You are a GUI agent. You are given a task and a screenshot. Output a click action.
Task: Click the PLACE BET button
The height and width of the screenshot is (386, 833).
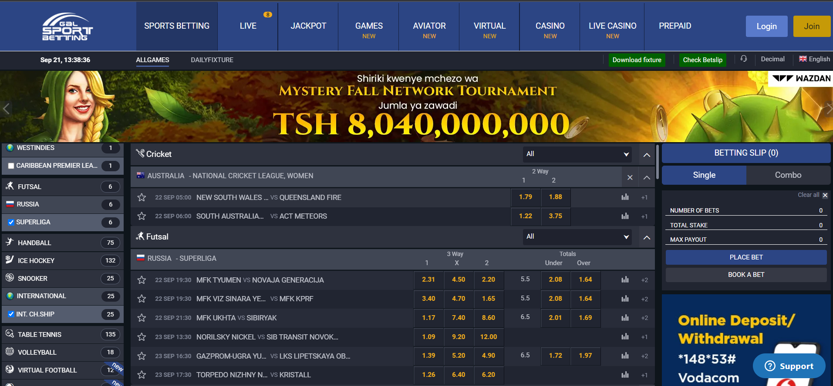pos(746,257)
